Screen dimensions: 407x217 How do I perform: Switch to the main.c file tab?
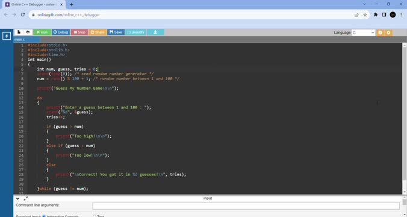click(x=20, y=40)
